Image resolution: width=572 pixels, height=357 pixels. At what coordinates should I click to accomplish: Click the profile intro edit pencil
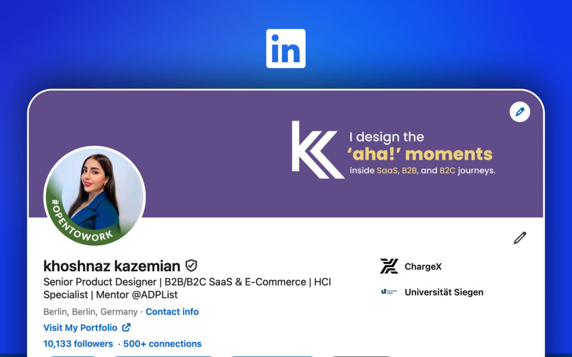(519, 238)
